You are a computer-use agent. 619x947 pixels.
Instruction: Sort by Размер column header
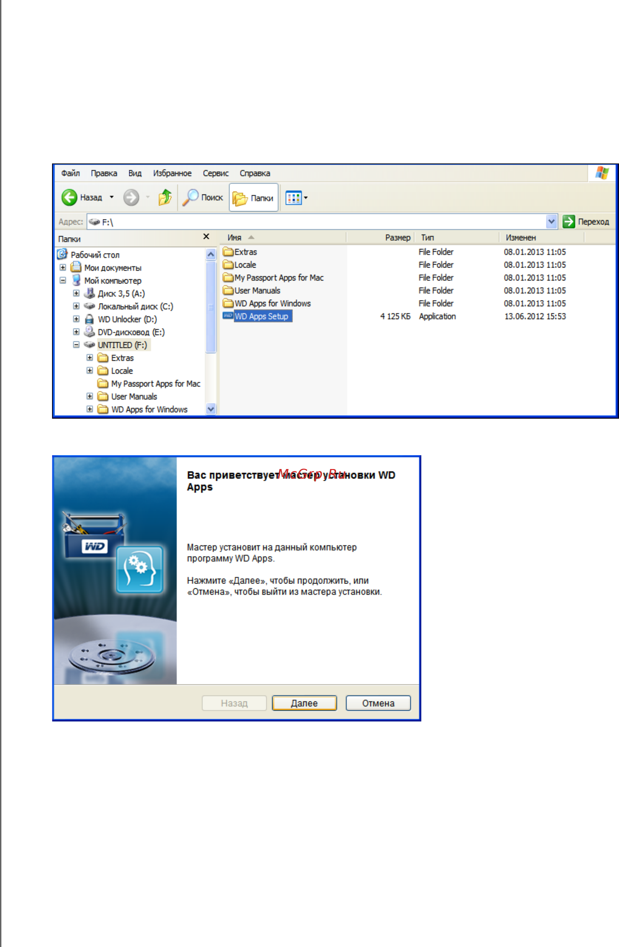pos(380,238)
